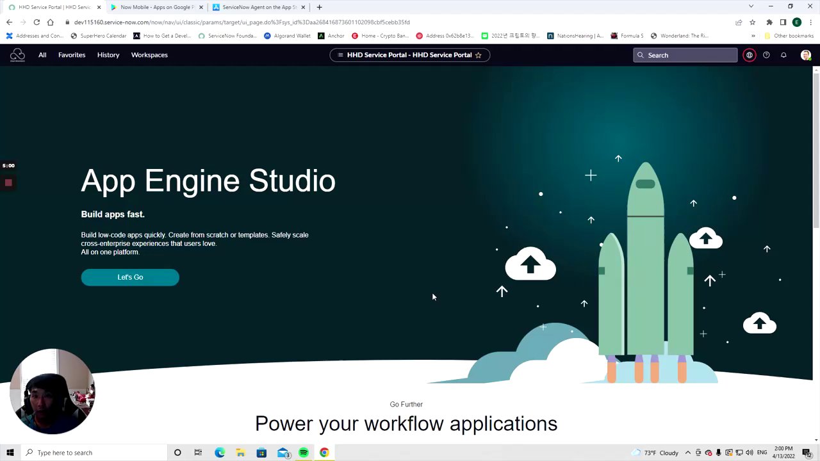The width and height of the screenshot is (820, 461).
Task: Open the Mail app on the taskbar
Action: (x=283, y=453)
